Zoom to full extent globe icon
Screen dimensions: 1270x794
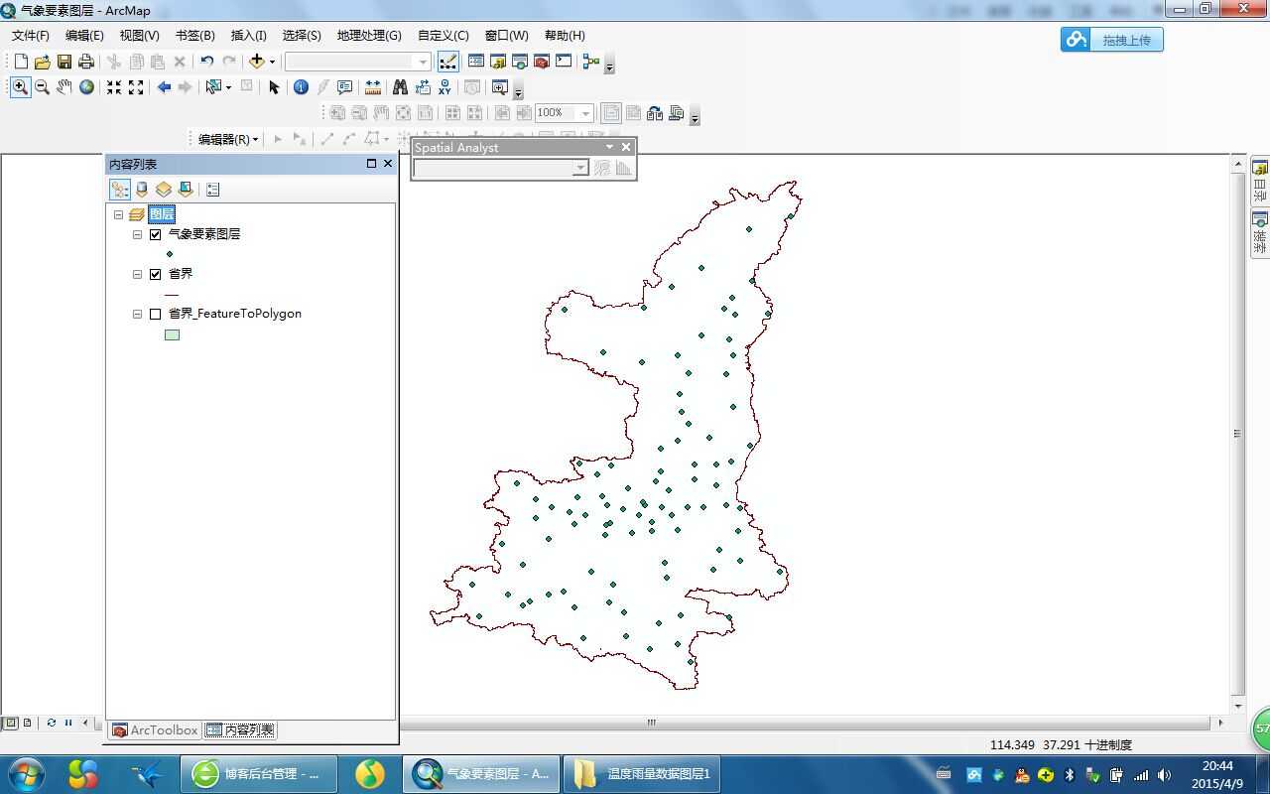coord(87,87)
